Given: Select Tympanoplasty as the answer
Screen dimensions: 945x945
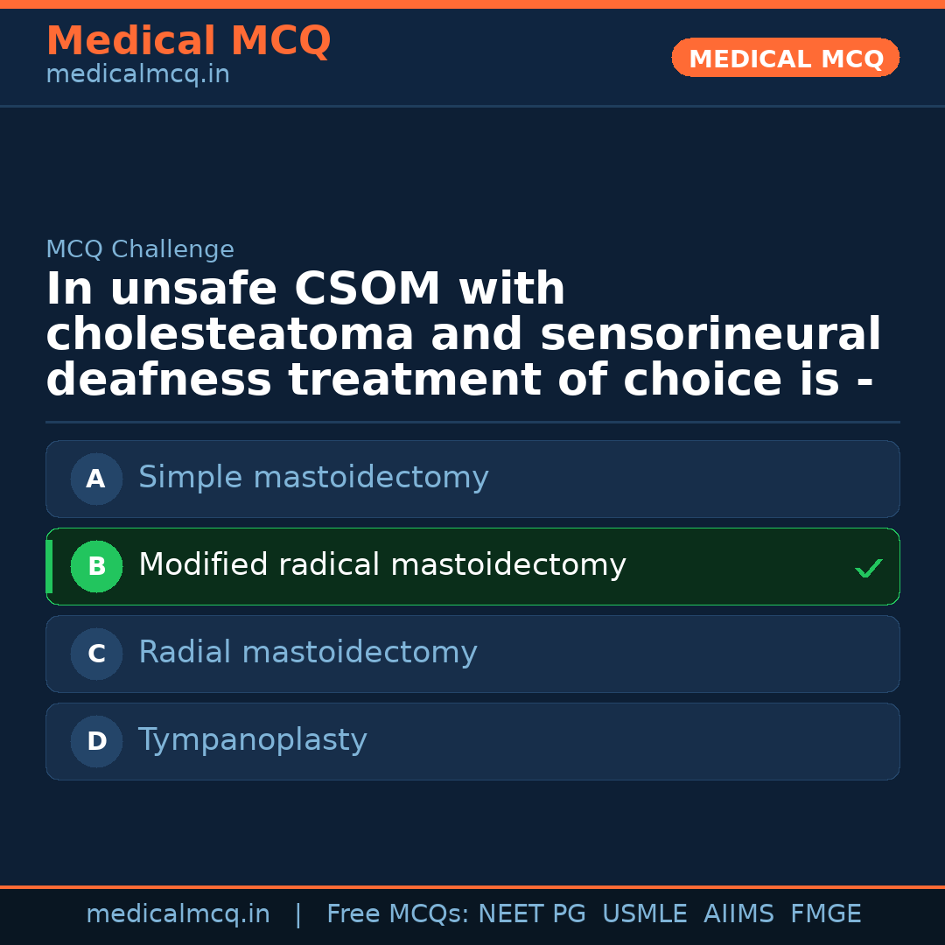Looking at the screenshot, I should click(253, 740).
